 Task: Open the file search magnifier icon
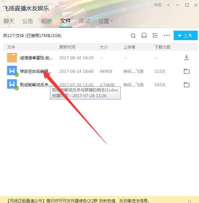(x=133, y=36)
